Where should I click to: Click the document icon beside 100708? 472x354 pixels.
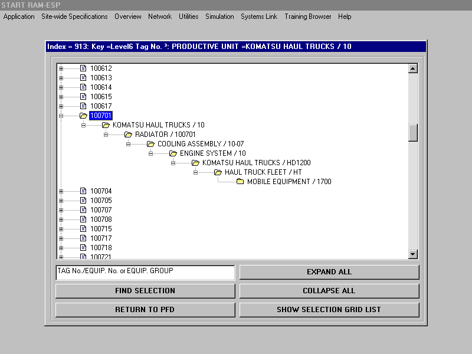tap(83, 219)
